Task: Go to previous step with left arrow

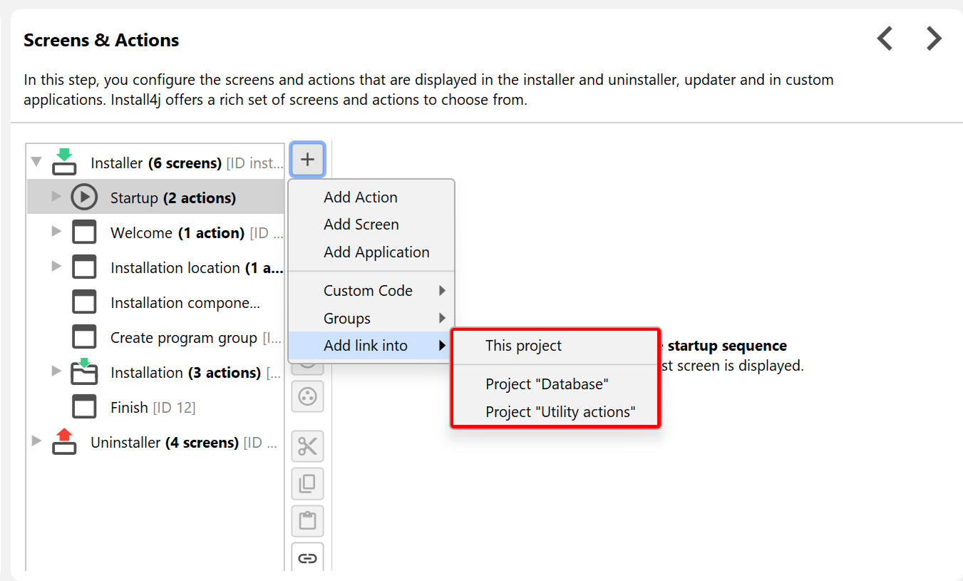Action: click(885, 38)
